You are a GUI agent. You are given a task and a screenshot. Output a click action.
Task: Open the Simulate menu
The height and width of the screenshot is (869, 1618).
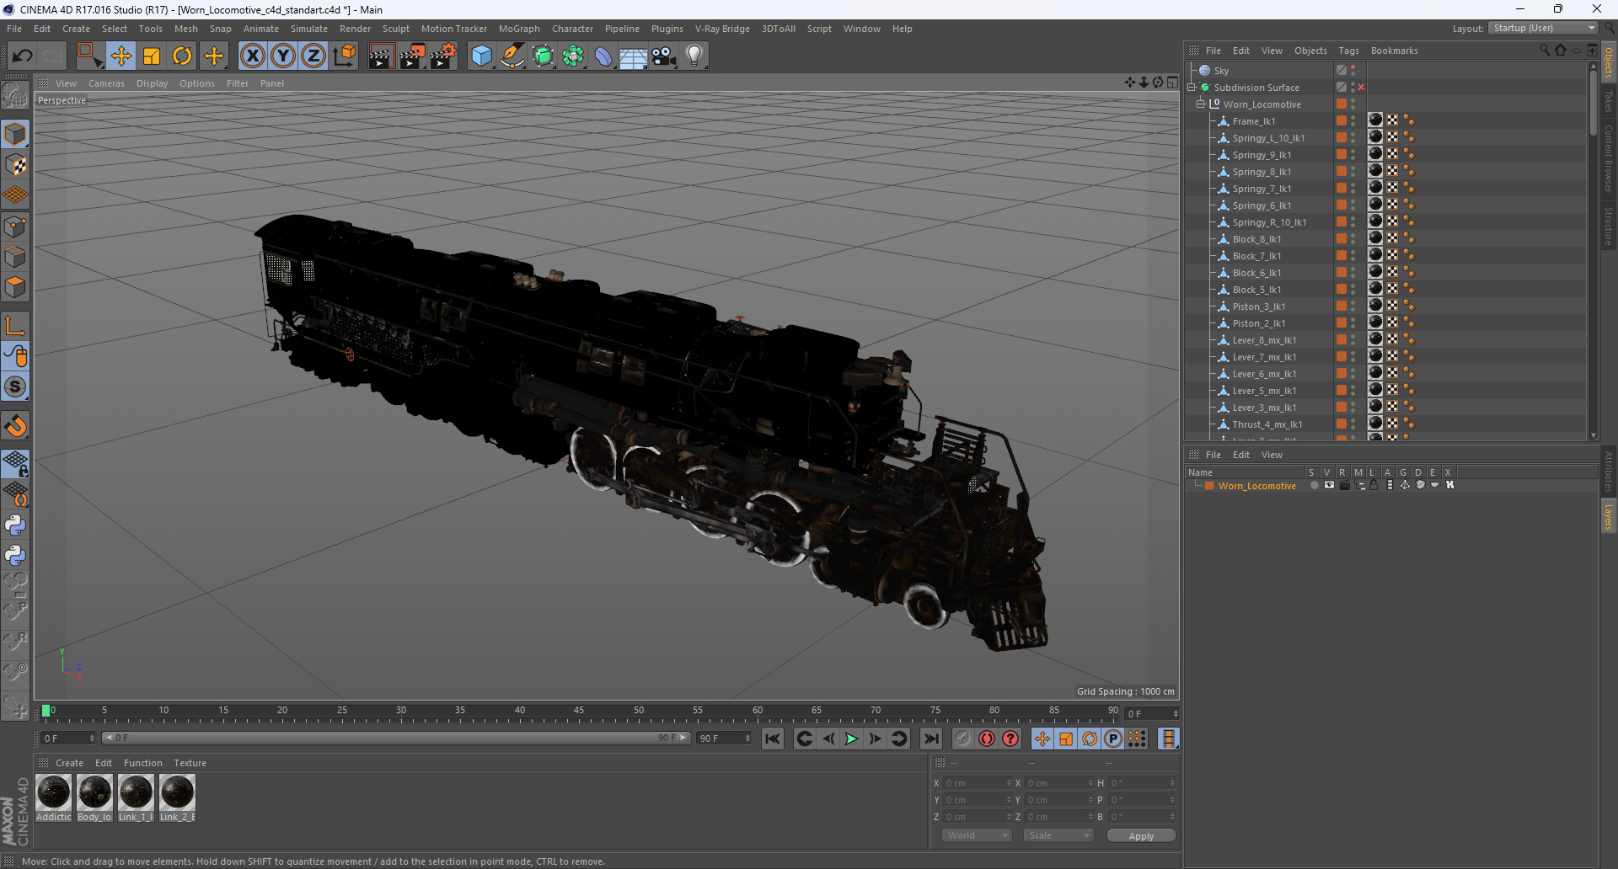(x=309, y=29)
